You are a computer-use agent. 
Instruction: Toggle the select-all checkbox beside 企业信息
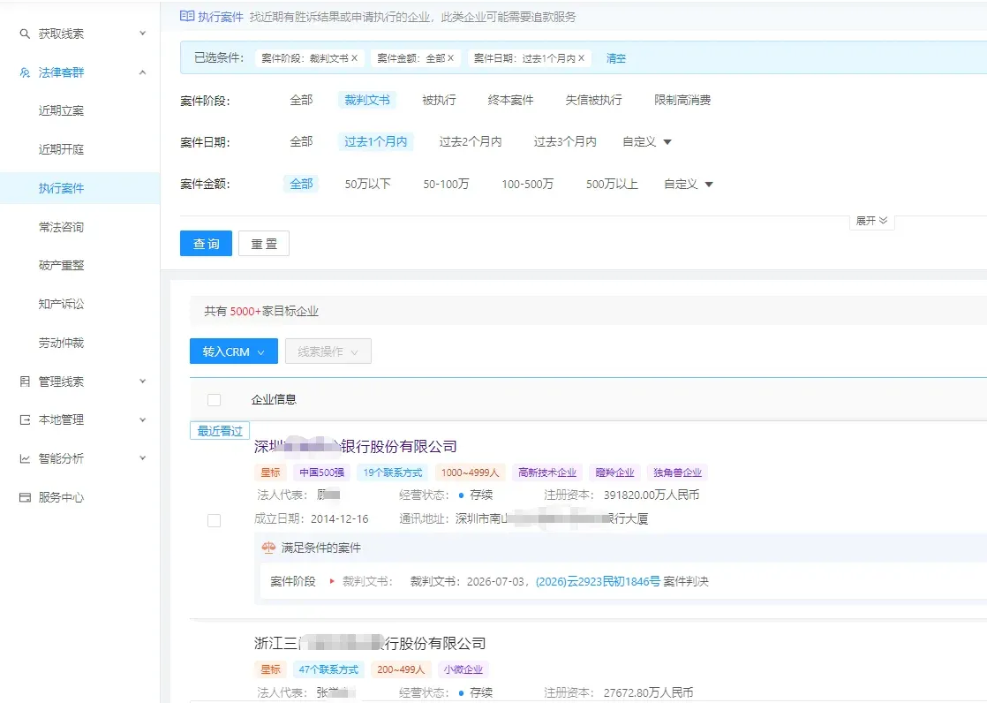point(214,399)
